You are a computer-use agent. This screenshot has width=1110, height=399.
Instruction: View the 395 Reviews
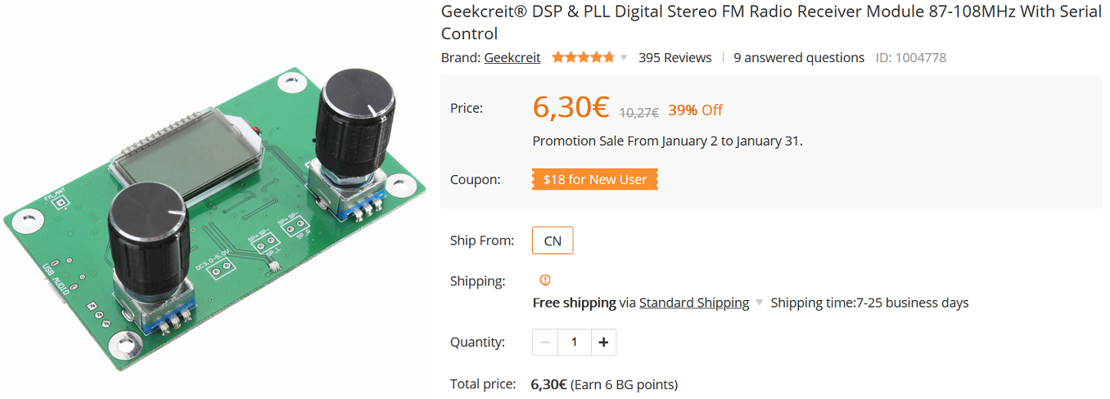pyautogui.click(x=675, y=57)
